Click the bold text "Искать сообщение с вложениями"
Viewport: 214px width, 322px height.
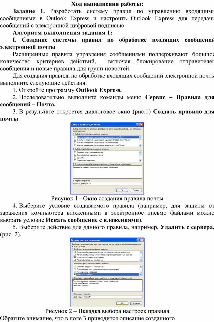(x=92, y=220)
